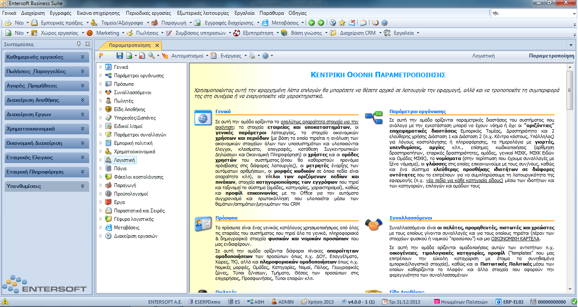Open the Συναλλασσόμενοι heading link
The width and height of the screenshot is (578, 307).
[x=410, y=218]
